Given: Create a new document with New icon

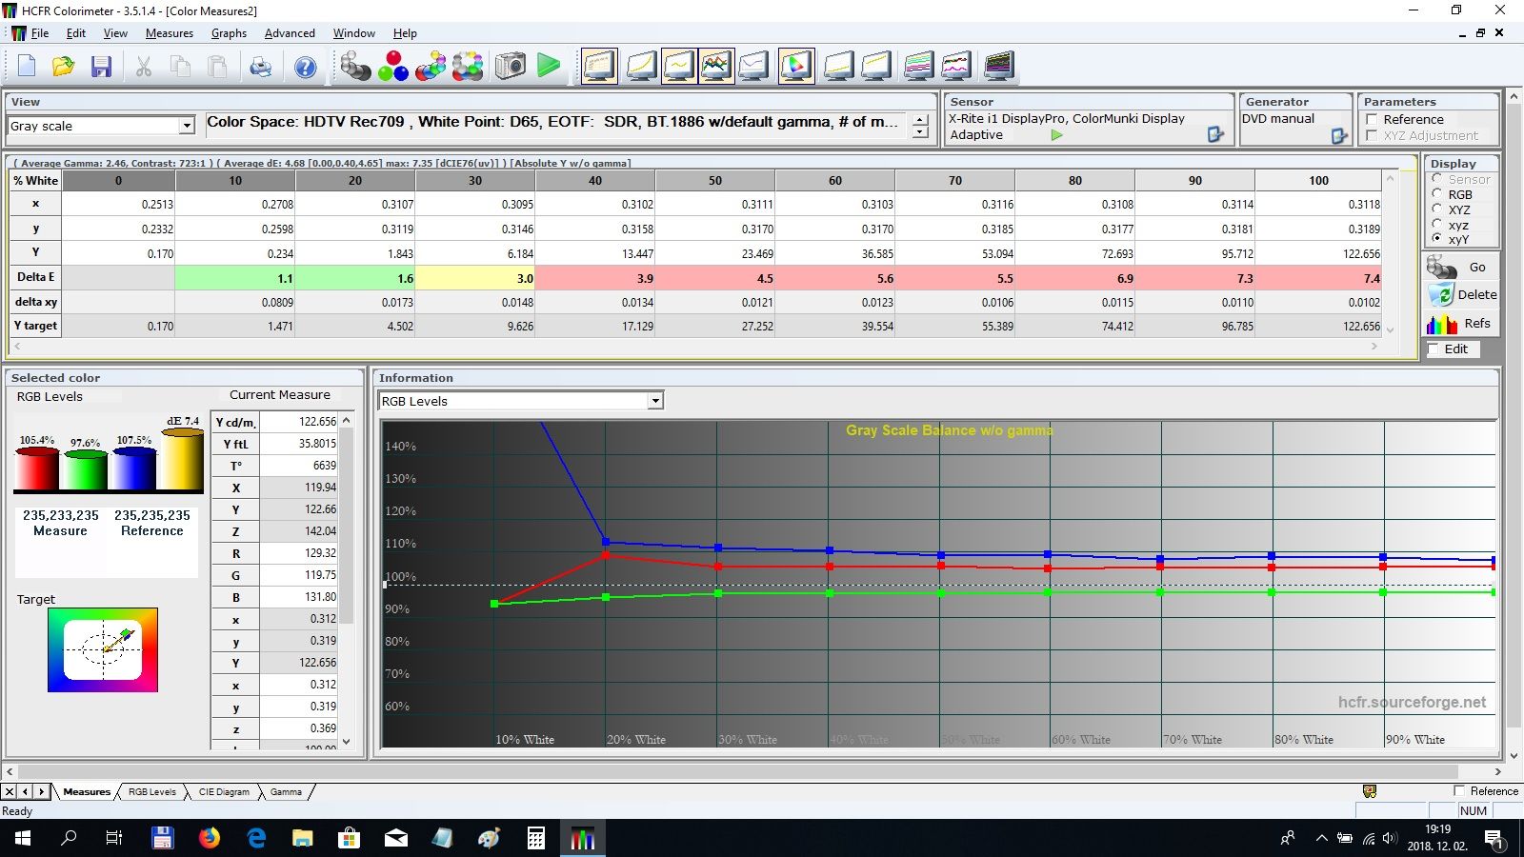Looking at the screenshot, I should pos(27,67).
